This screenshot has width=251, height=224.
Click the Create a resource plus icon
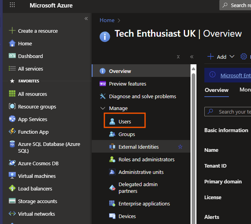pyautogui.click(x=12, y=30)
